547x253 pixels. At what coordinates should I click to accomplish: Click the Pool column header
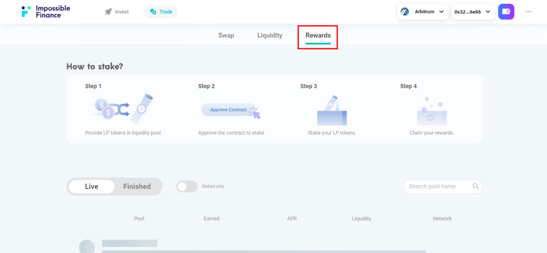139,218
